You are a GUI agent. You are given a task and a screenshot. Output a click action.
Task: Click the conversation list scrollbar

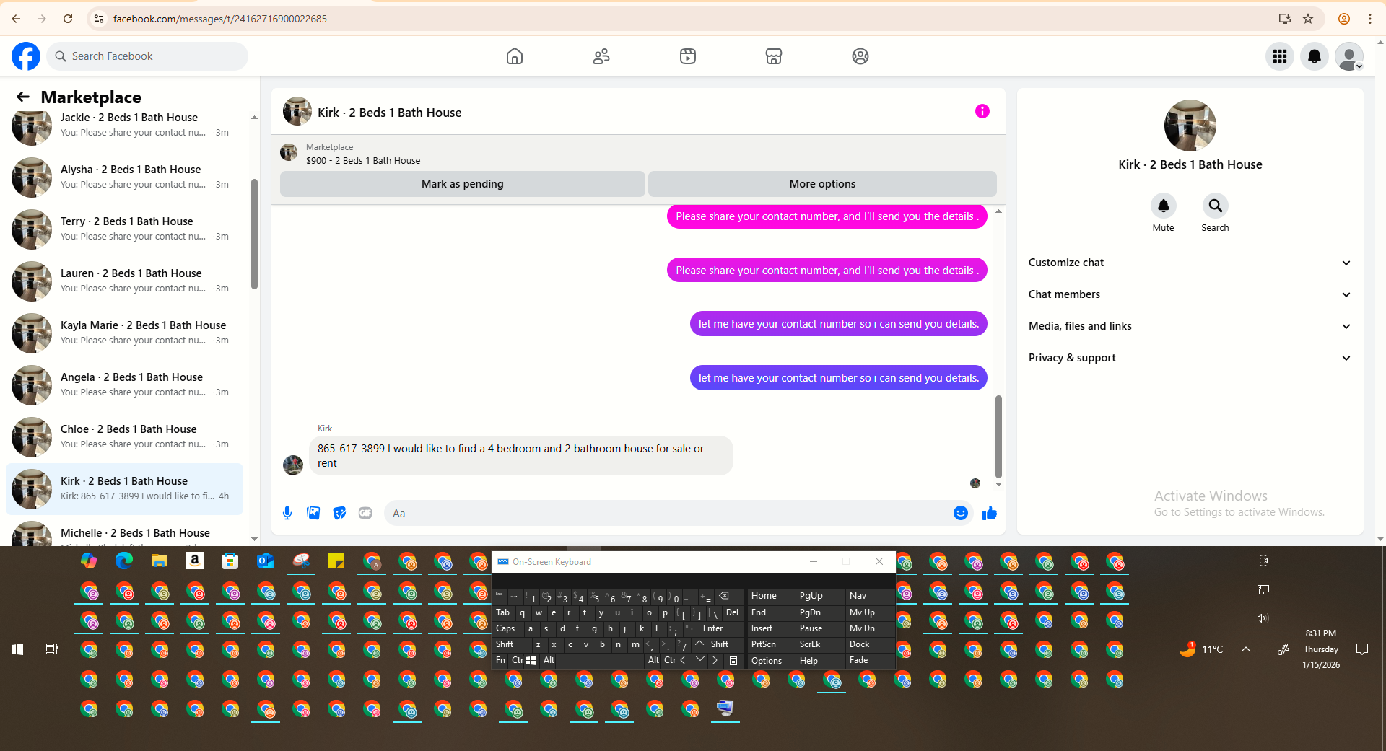pos(254,234)
